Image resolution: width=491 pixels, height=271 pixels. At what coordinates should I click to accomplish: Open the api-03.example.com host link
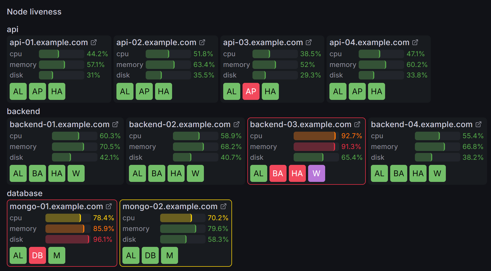point(263,43)
